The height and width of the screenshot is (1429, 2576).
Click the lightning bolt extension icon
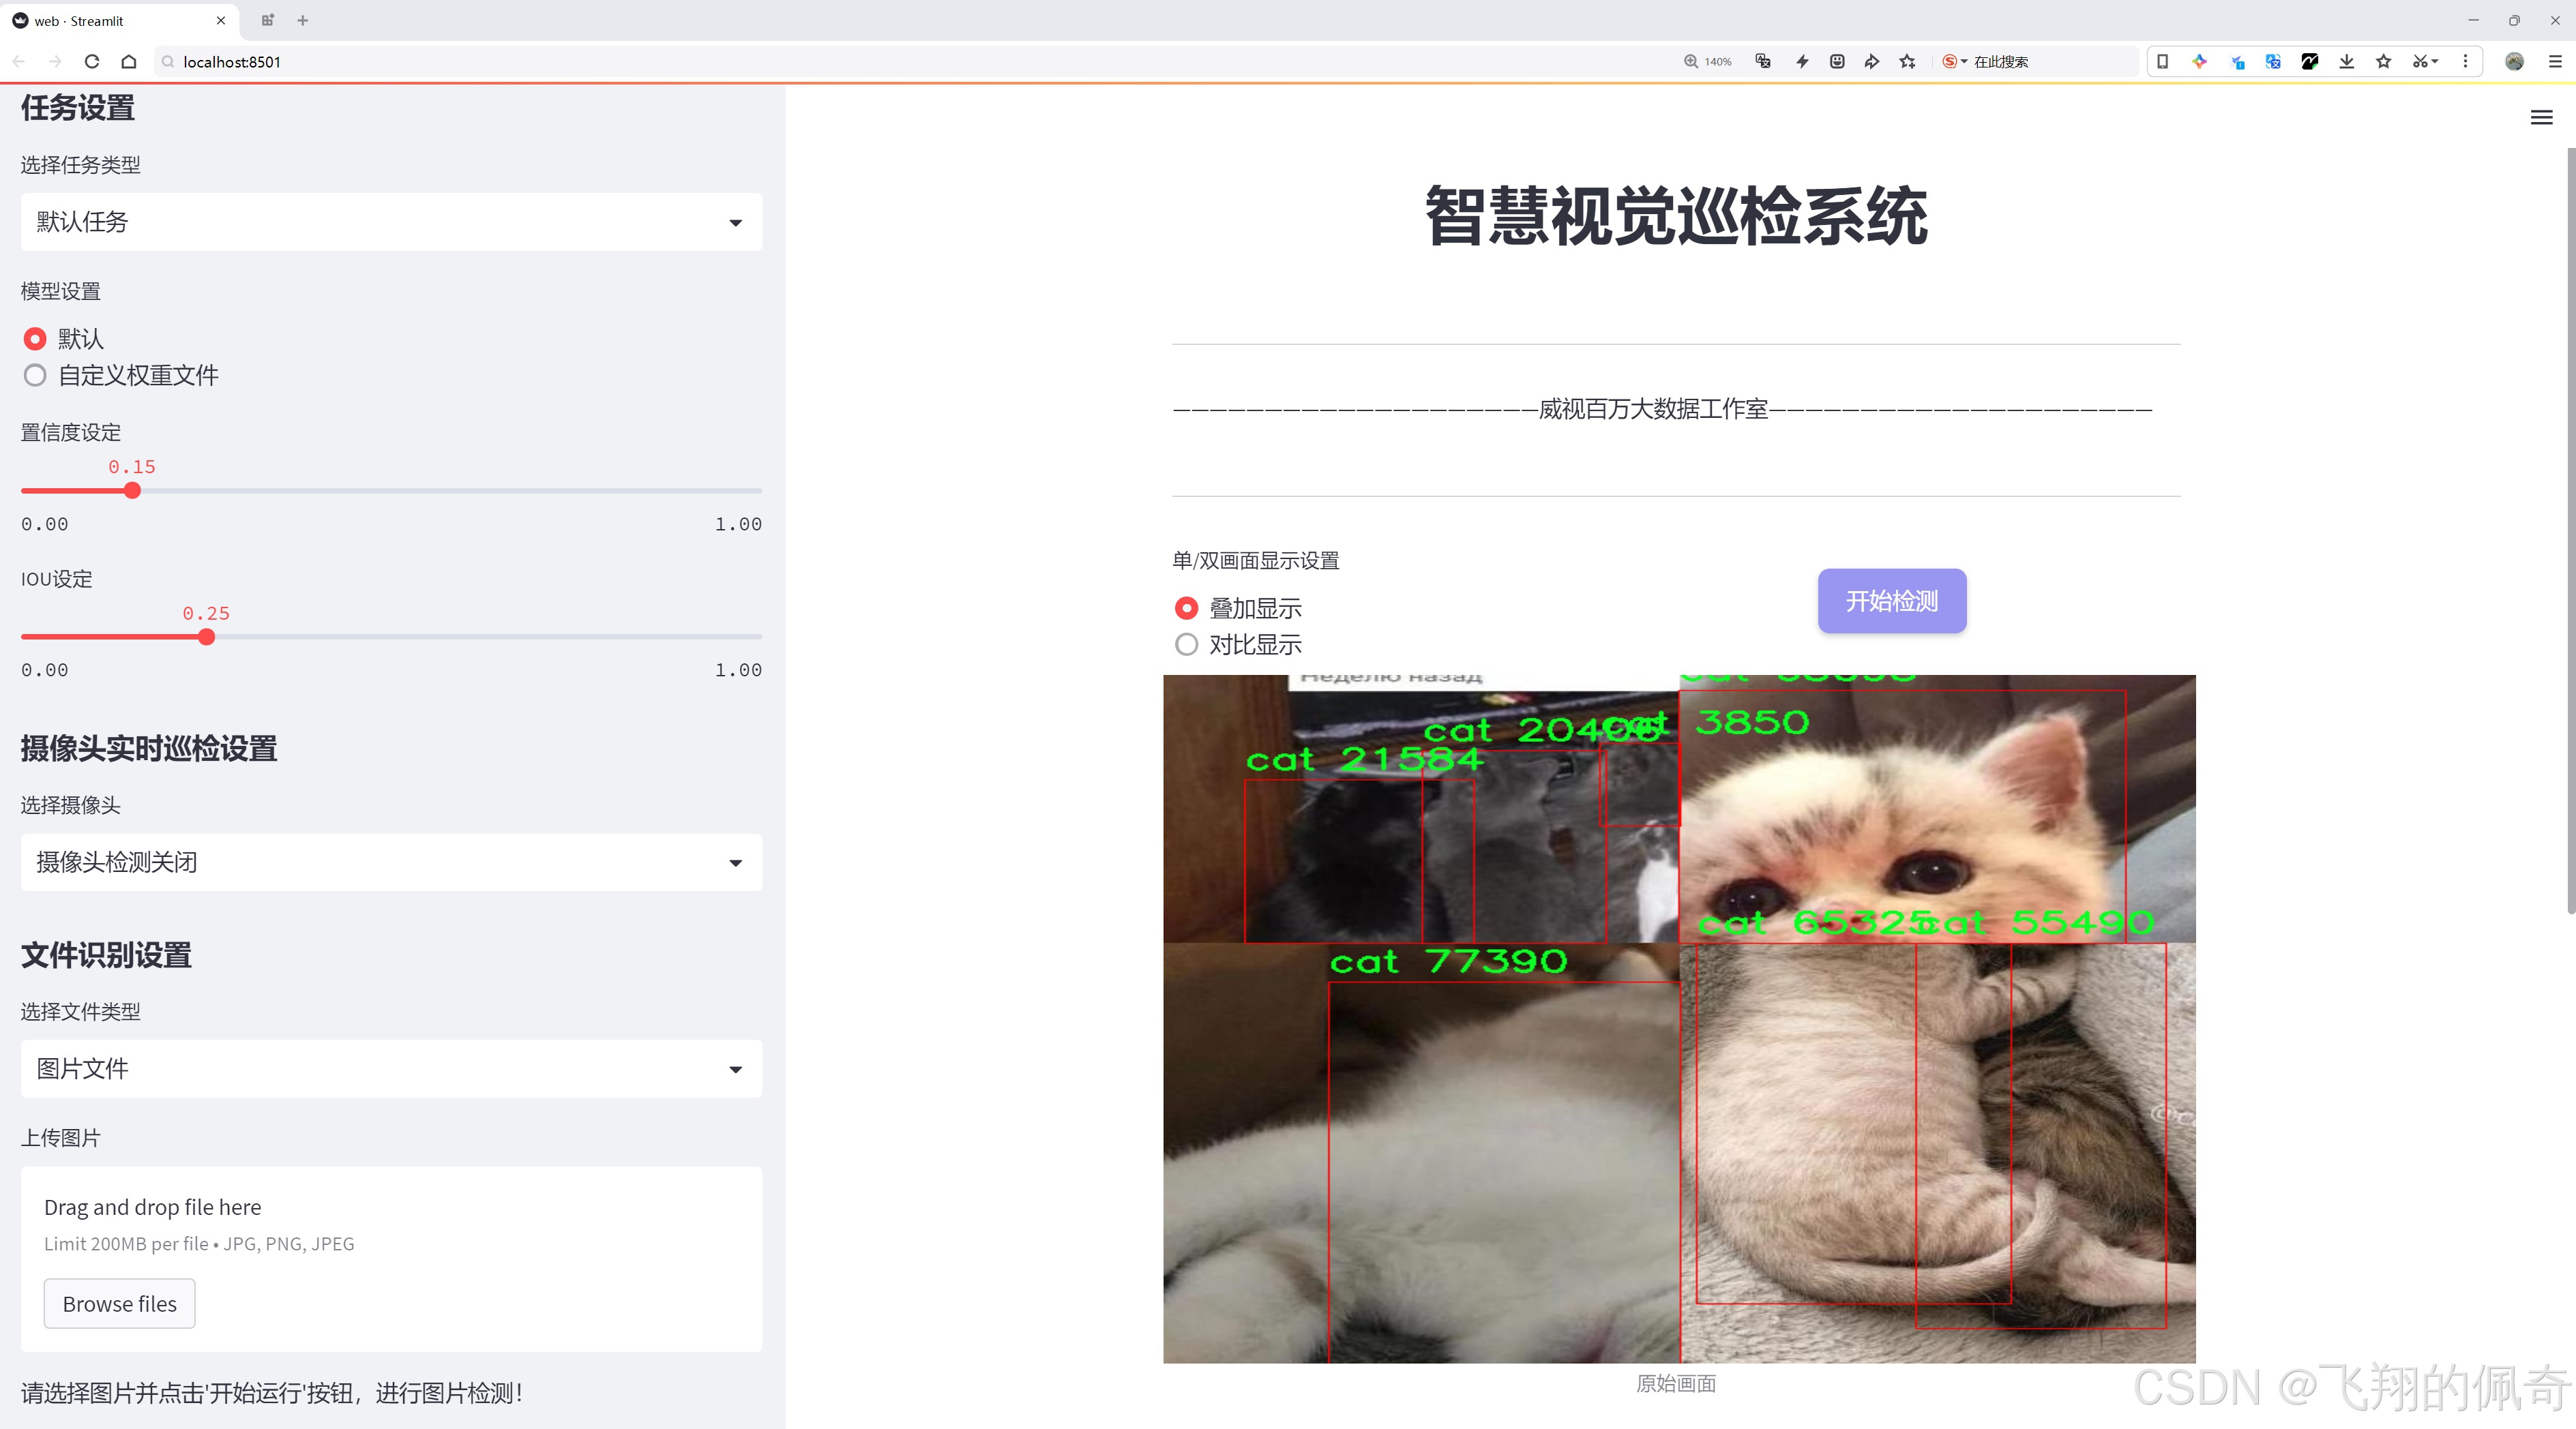pyautogui.click(x=1802, y=61)
